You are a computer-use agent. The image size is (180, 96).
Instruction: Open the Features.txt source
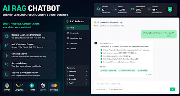coord(142,71)
